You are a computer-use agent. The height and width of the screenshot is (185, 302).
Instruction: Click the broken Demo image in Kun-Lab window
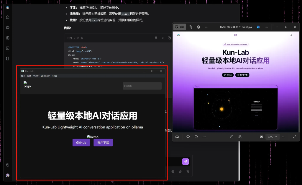93,137
